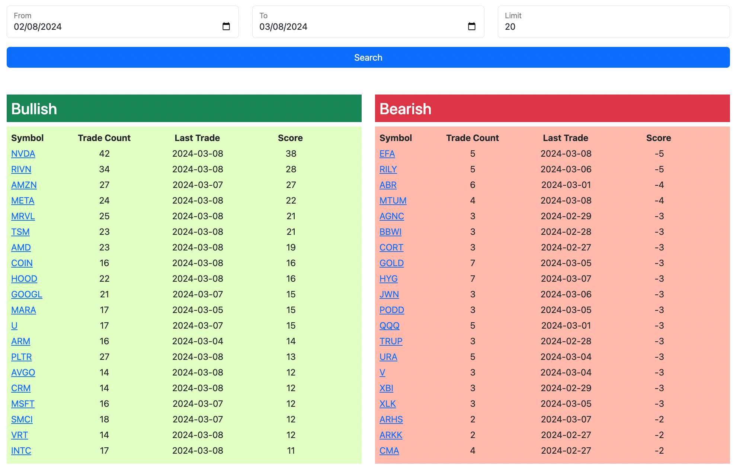Open the NVDA symbol link
Screen dimensions: 743x476
23,154
